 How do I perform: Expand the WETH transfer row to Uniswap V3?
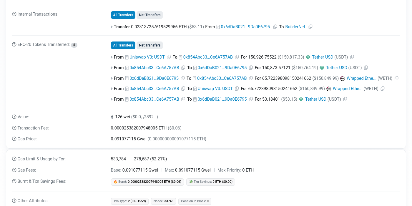click(x=112, y=89)
